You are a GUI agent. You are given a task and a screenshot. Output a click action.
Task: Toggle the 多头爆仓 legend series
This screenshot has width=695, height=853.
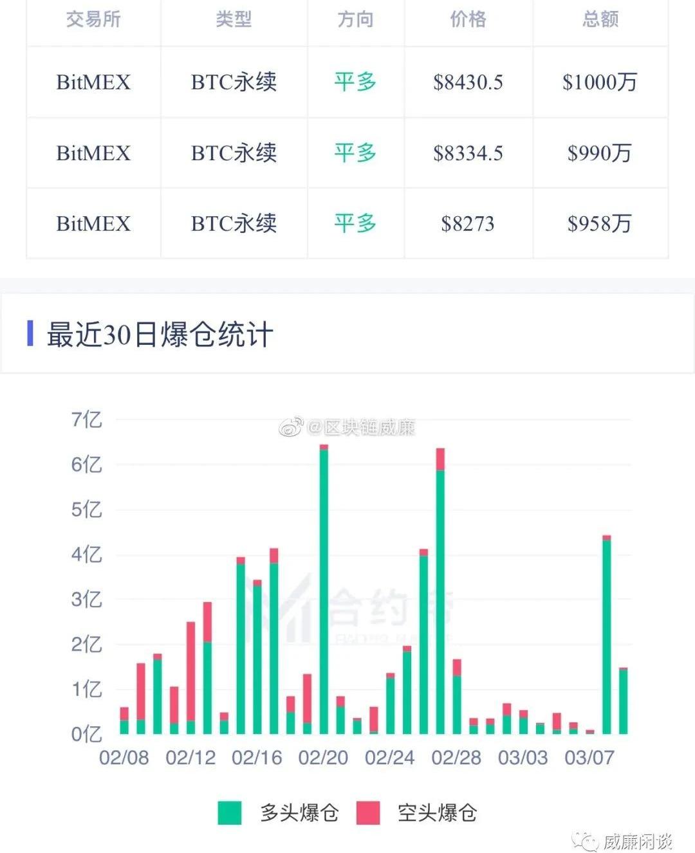click(299, 813)
